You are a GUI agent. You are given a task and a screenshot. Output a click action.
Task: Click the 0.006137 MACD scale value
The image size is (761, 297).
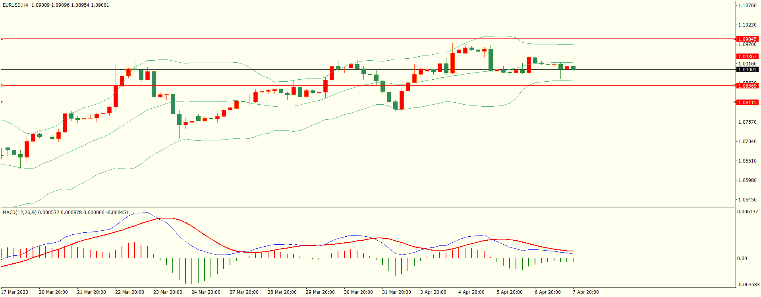point(747,212)
